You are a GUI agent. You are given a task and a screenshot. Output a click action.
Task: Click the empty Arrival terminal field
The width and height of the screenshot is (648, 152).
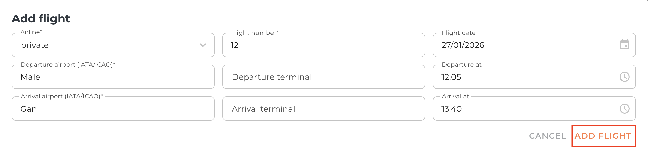click(323, 109)
